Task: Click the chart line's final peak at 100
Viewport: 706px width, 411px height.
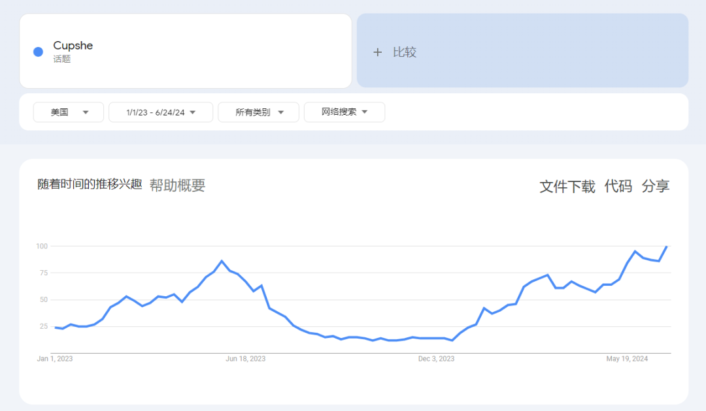Action: (666, 247)
